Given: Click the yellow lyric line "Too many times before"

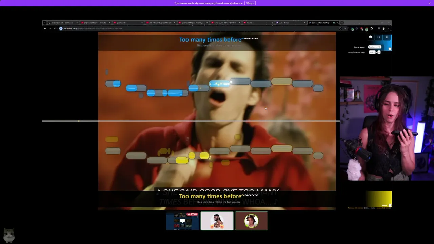Looking at the screenshot, I should point(218,196).
